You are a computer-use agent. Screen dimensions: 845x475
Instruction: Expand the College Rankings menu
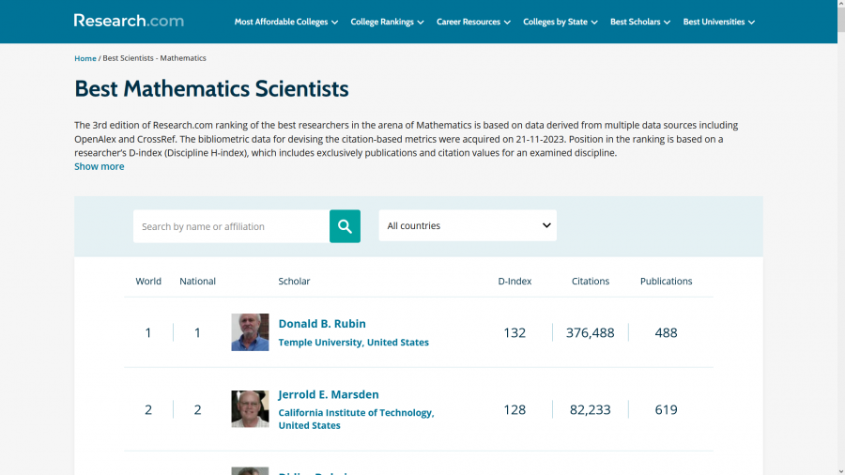coord(387,22)
